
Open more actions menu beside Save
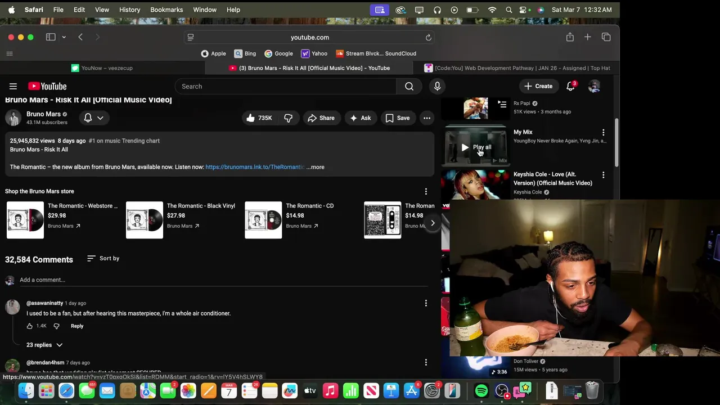coord(427,118)
